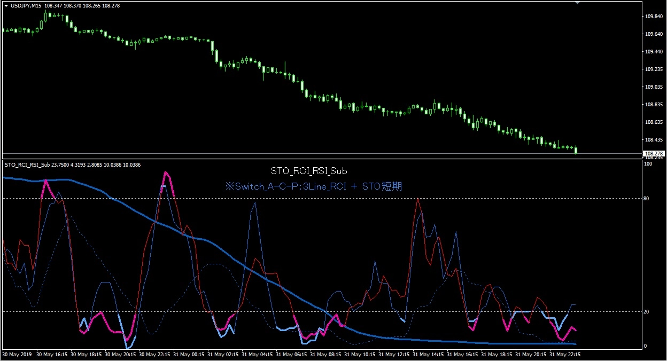The image size is (667, 361).
Task: Click the 31 May 18:15 time label
Action: 497,354
